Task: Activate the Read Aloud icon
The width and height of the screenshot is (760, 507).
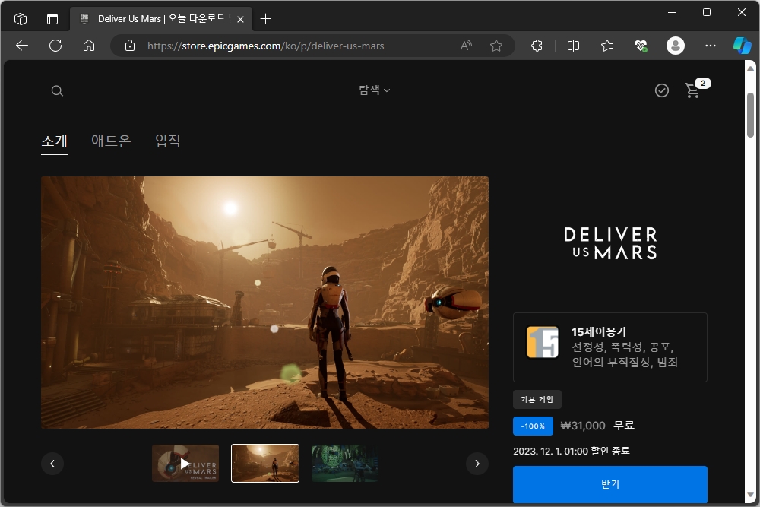Action: point(466,46)
